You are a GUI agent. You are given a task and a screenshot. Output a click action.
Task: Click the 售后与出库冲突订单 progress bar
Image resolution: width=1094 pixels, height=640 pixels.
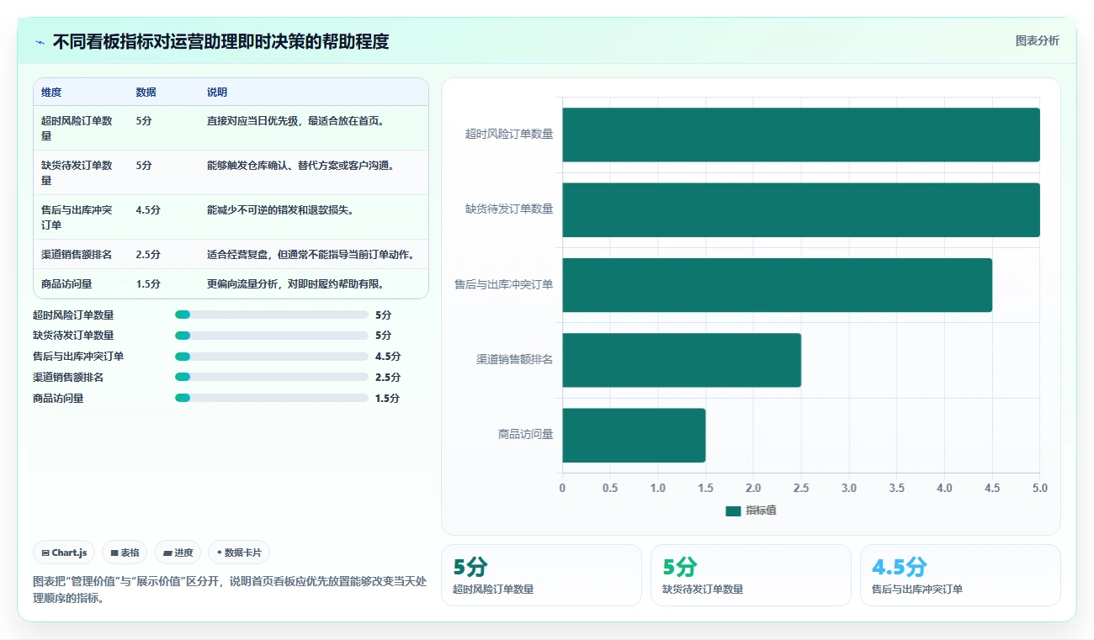[x=272, y=357]
